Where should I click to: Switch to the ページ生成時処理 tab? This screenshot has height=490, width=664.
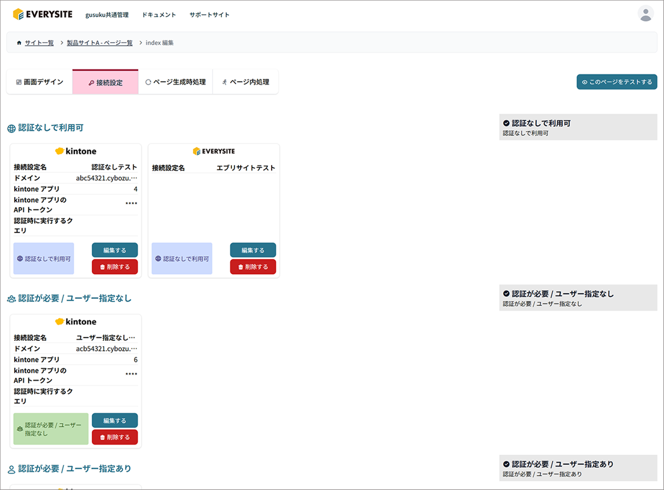click(176, 82)
